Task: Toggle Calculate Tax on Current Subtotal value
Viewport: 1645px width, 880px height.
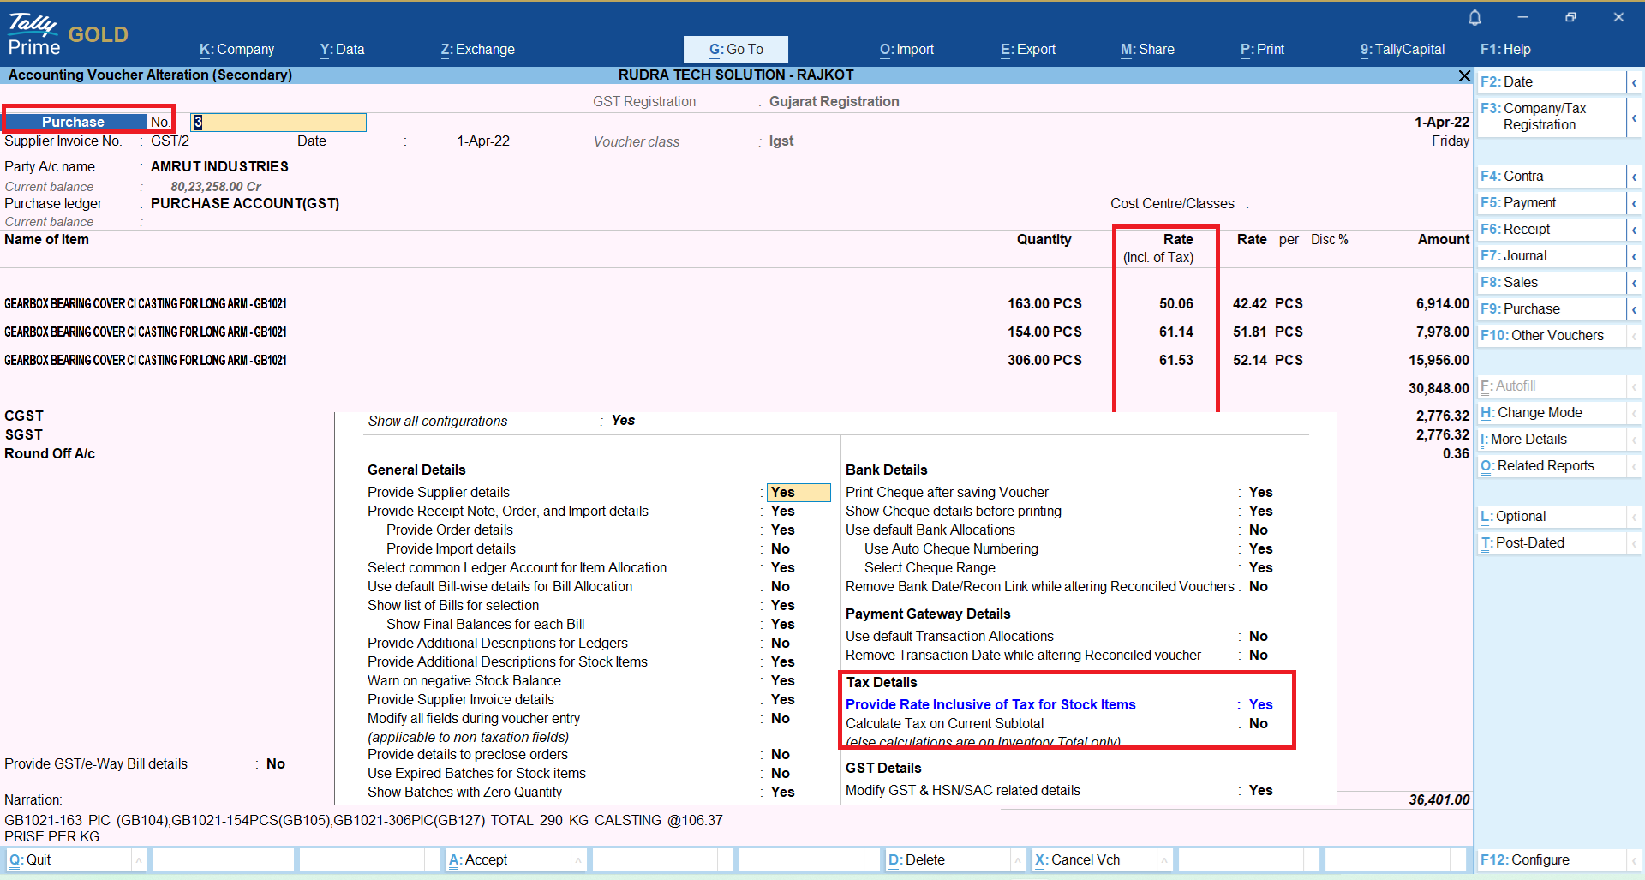Action: pos(1258,724)
